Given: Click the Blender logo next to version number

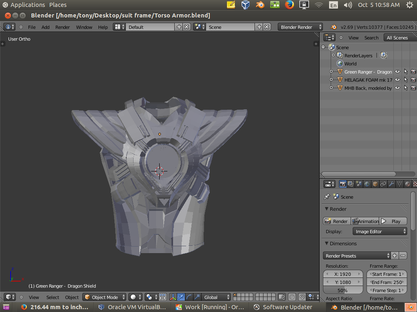Looking at the screenshot, I should pos(333,27).
